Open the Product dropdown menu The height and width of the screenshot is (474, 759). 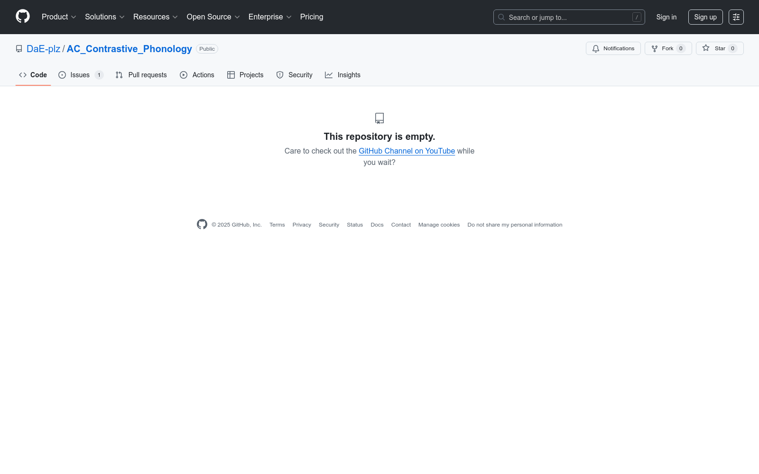pos(59,17)
